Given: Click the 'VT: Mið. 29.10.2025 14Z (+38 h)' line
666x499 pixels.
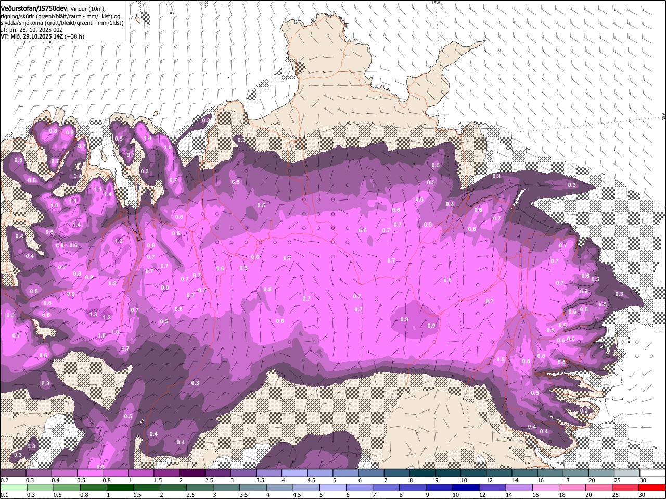Looking at the screenshot, I should 43,36.
